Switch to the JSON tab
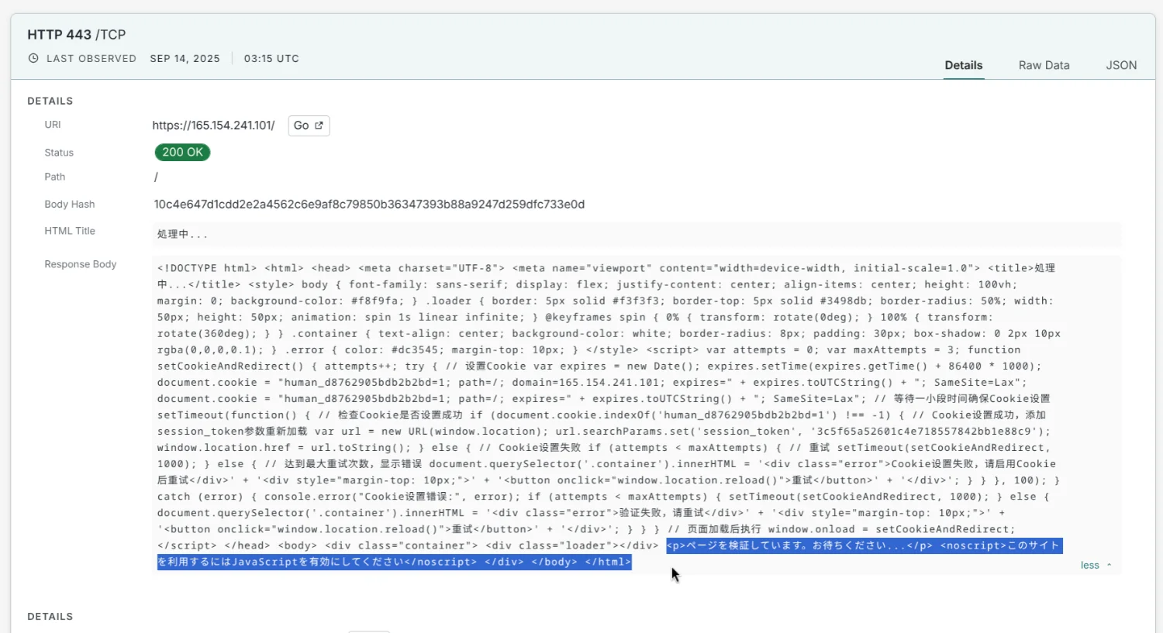 (1121, 65)
